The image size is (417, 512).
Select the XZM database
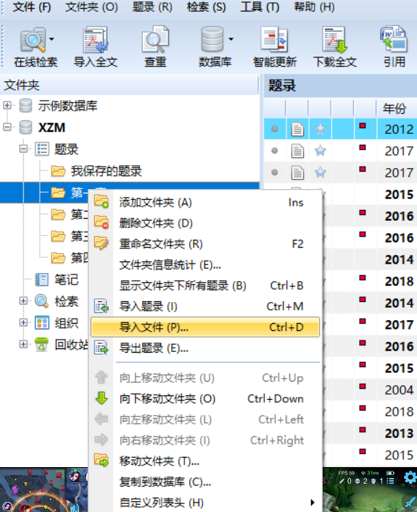tap(51, 127)
